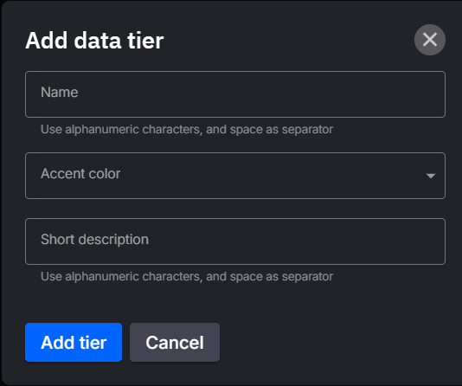Dismiss the dialog using the round X button

coord(430,40)
